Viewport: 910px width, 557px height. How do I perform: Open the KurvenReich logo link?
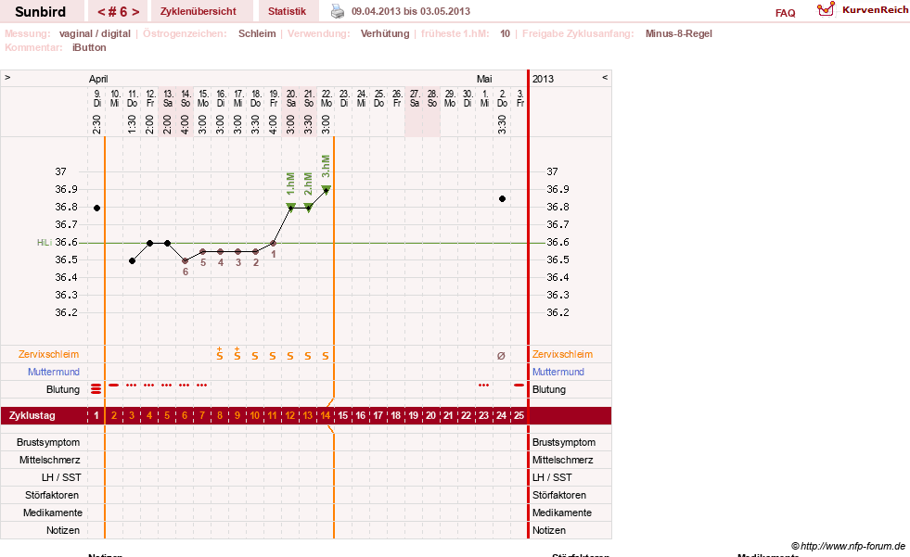[x=863, y=10]
